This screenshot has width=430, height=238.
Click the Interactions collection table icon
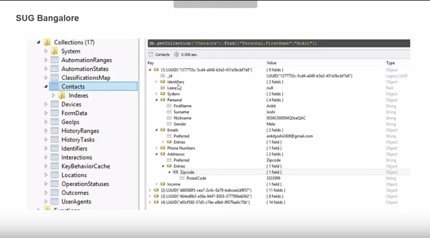click(x=55, y=157)
